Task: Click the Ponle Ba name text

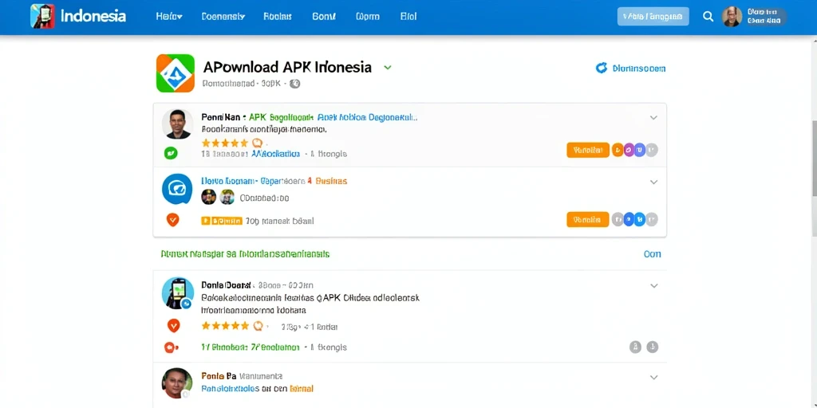Action: (x=219, y=375)
